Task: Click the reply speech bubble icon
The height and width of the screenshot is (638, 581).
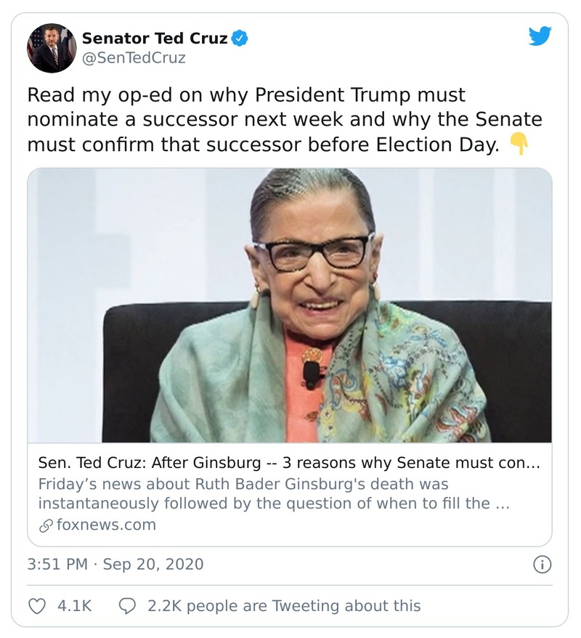Action: click(x=126, y=605)
